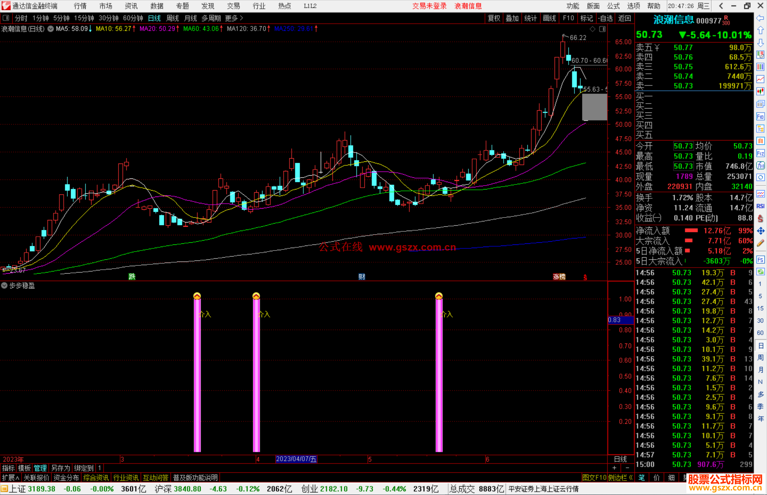This screenshot has width=767, height=495.
Task: Switch period to 1 minute in sidebar
Action: pos(760,284)
